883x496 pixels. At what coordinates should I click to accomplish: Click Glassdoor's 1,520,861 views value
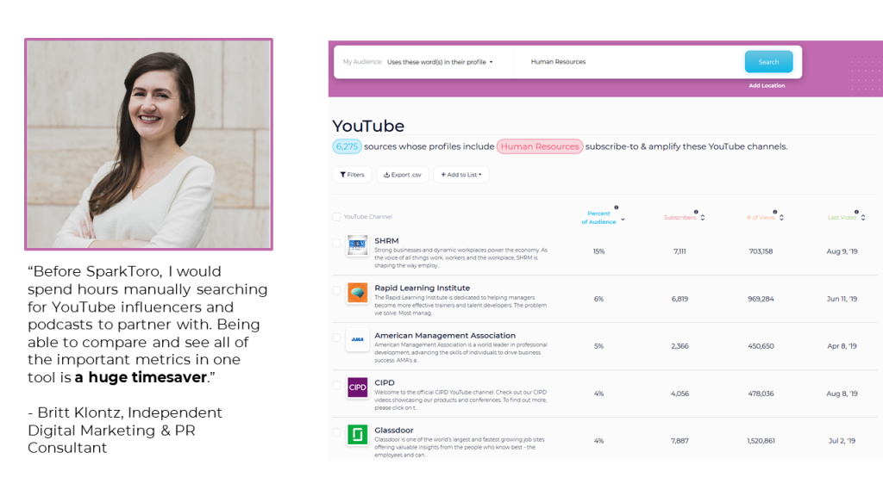click(x=761, y=441)
